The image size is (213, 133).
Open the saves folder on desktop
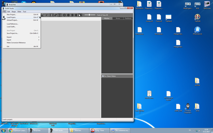point(197,107)
